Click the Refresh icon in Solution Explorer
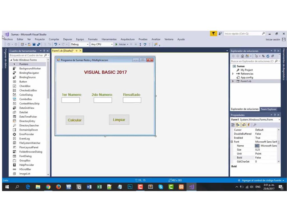This screenshot has width=287, height=215. (268, 56)
